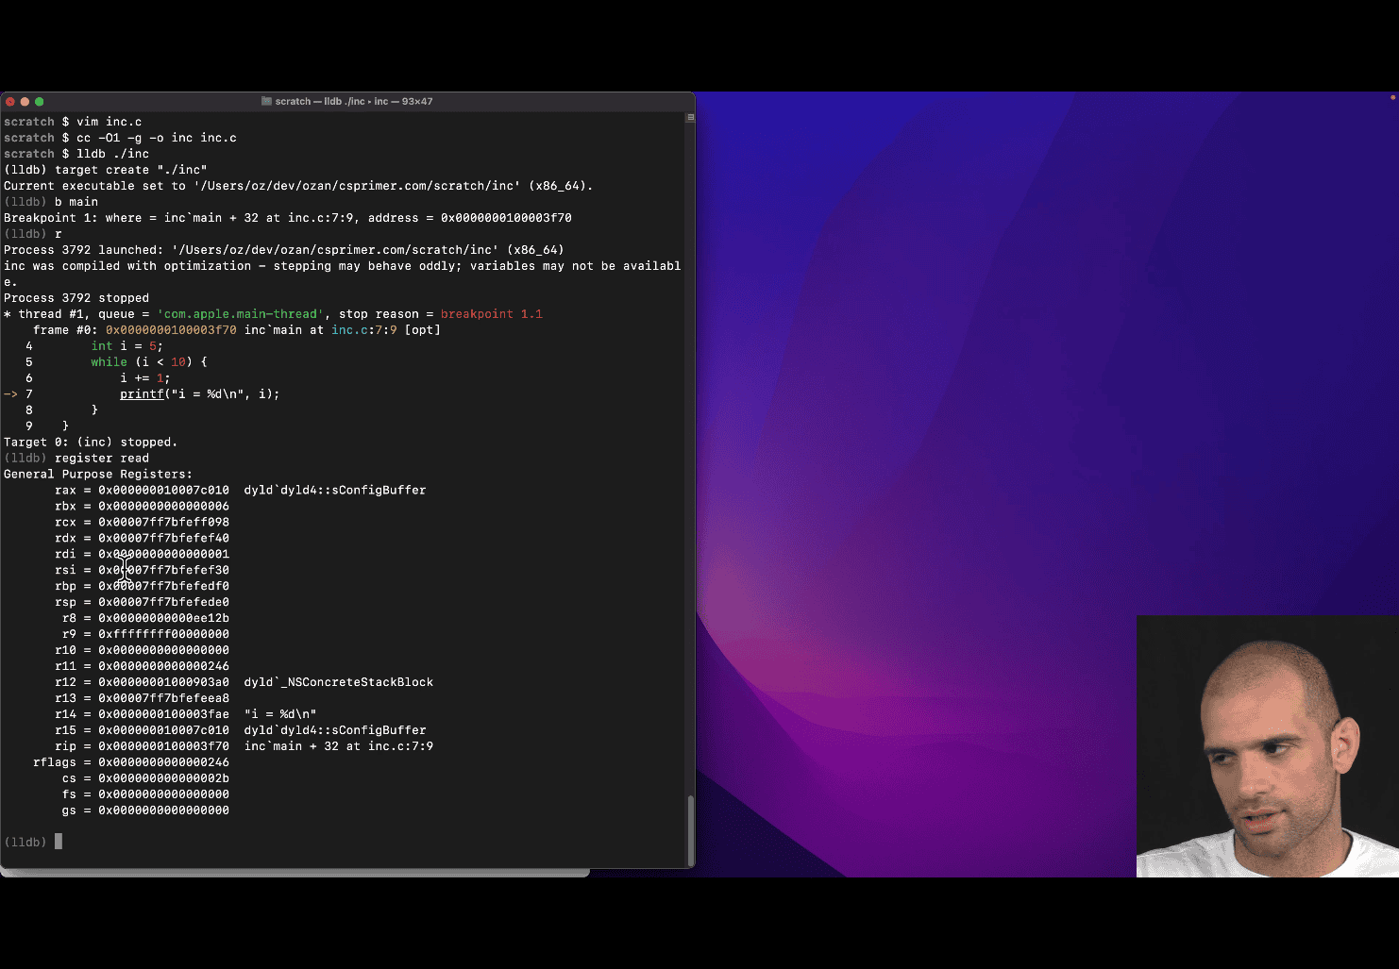
Task: Click the folder proxy icon in title bar
Action: (x=266, y=102)
